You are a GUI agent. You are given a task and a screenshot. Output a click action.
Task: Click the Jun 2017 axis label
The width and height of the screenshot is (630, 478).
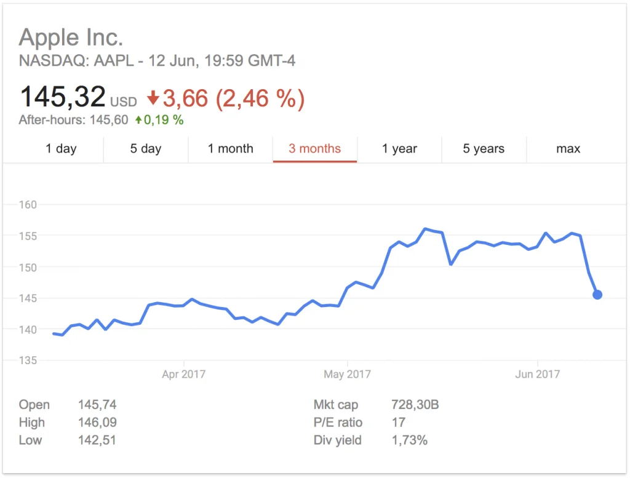(538, 374)
